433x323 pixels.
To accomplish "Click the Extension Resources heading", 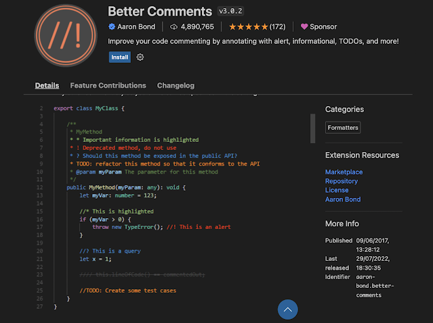I will pyautogui.click(x=362, y=155).
